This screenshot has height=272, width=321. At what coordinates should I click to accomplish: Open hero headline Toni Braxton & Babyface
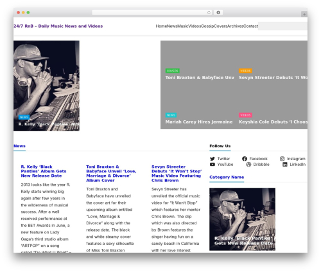[200, 78]
